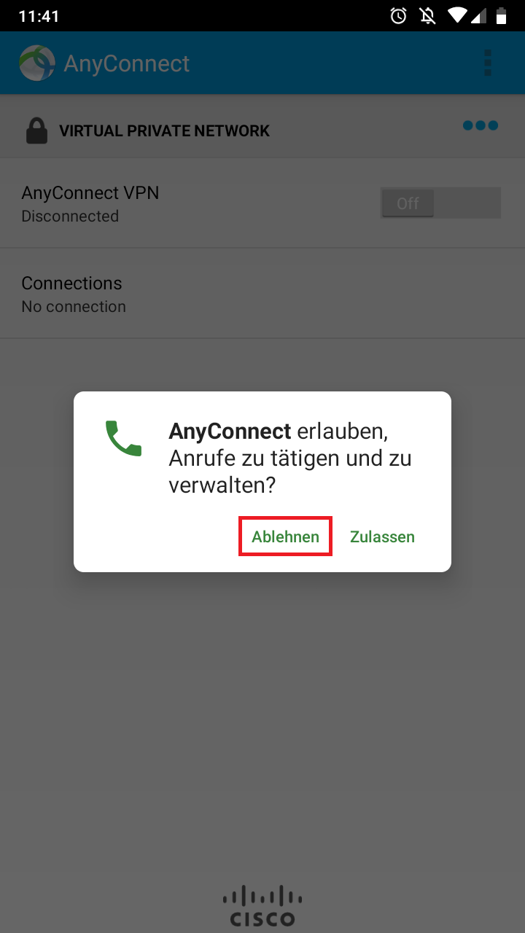Tap the Wi-Fi signal status icon
Image resolution: width=525 pixels, height=933 pixels.
coord(457,15)
